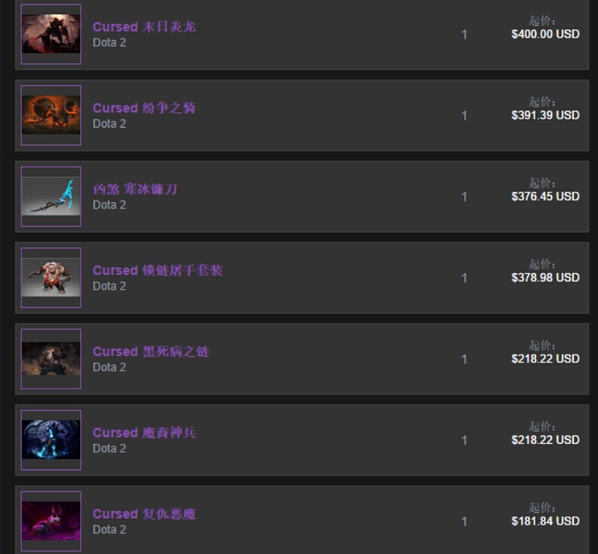The image size is (598, 554).
Task: Click the Cursed 黑死病之链 item image
Action: point(51,359)
